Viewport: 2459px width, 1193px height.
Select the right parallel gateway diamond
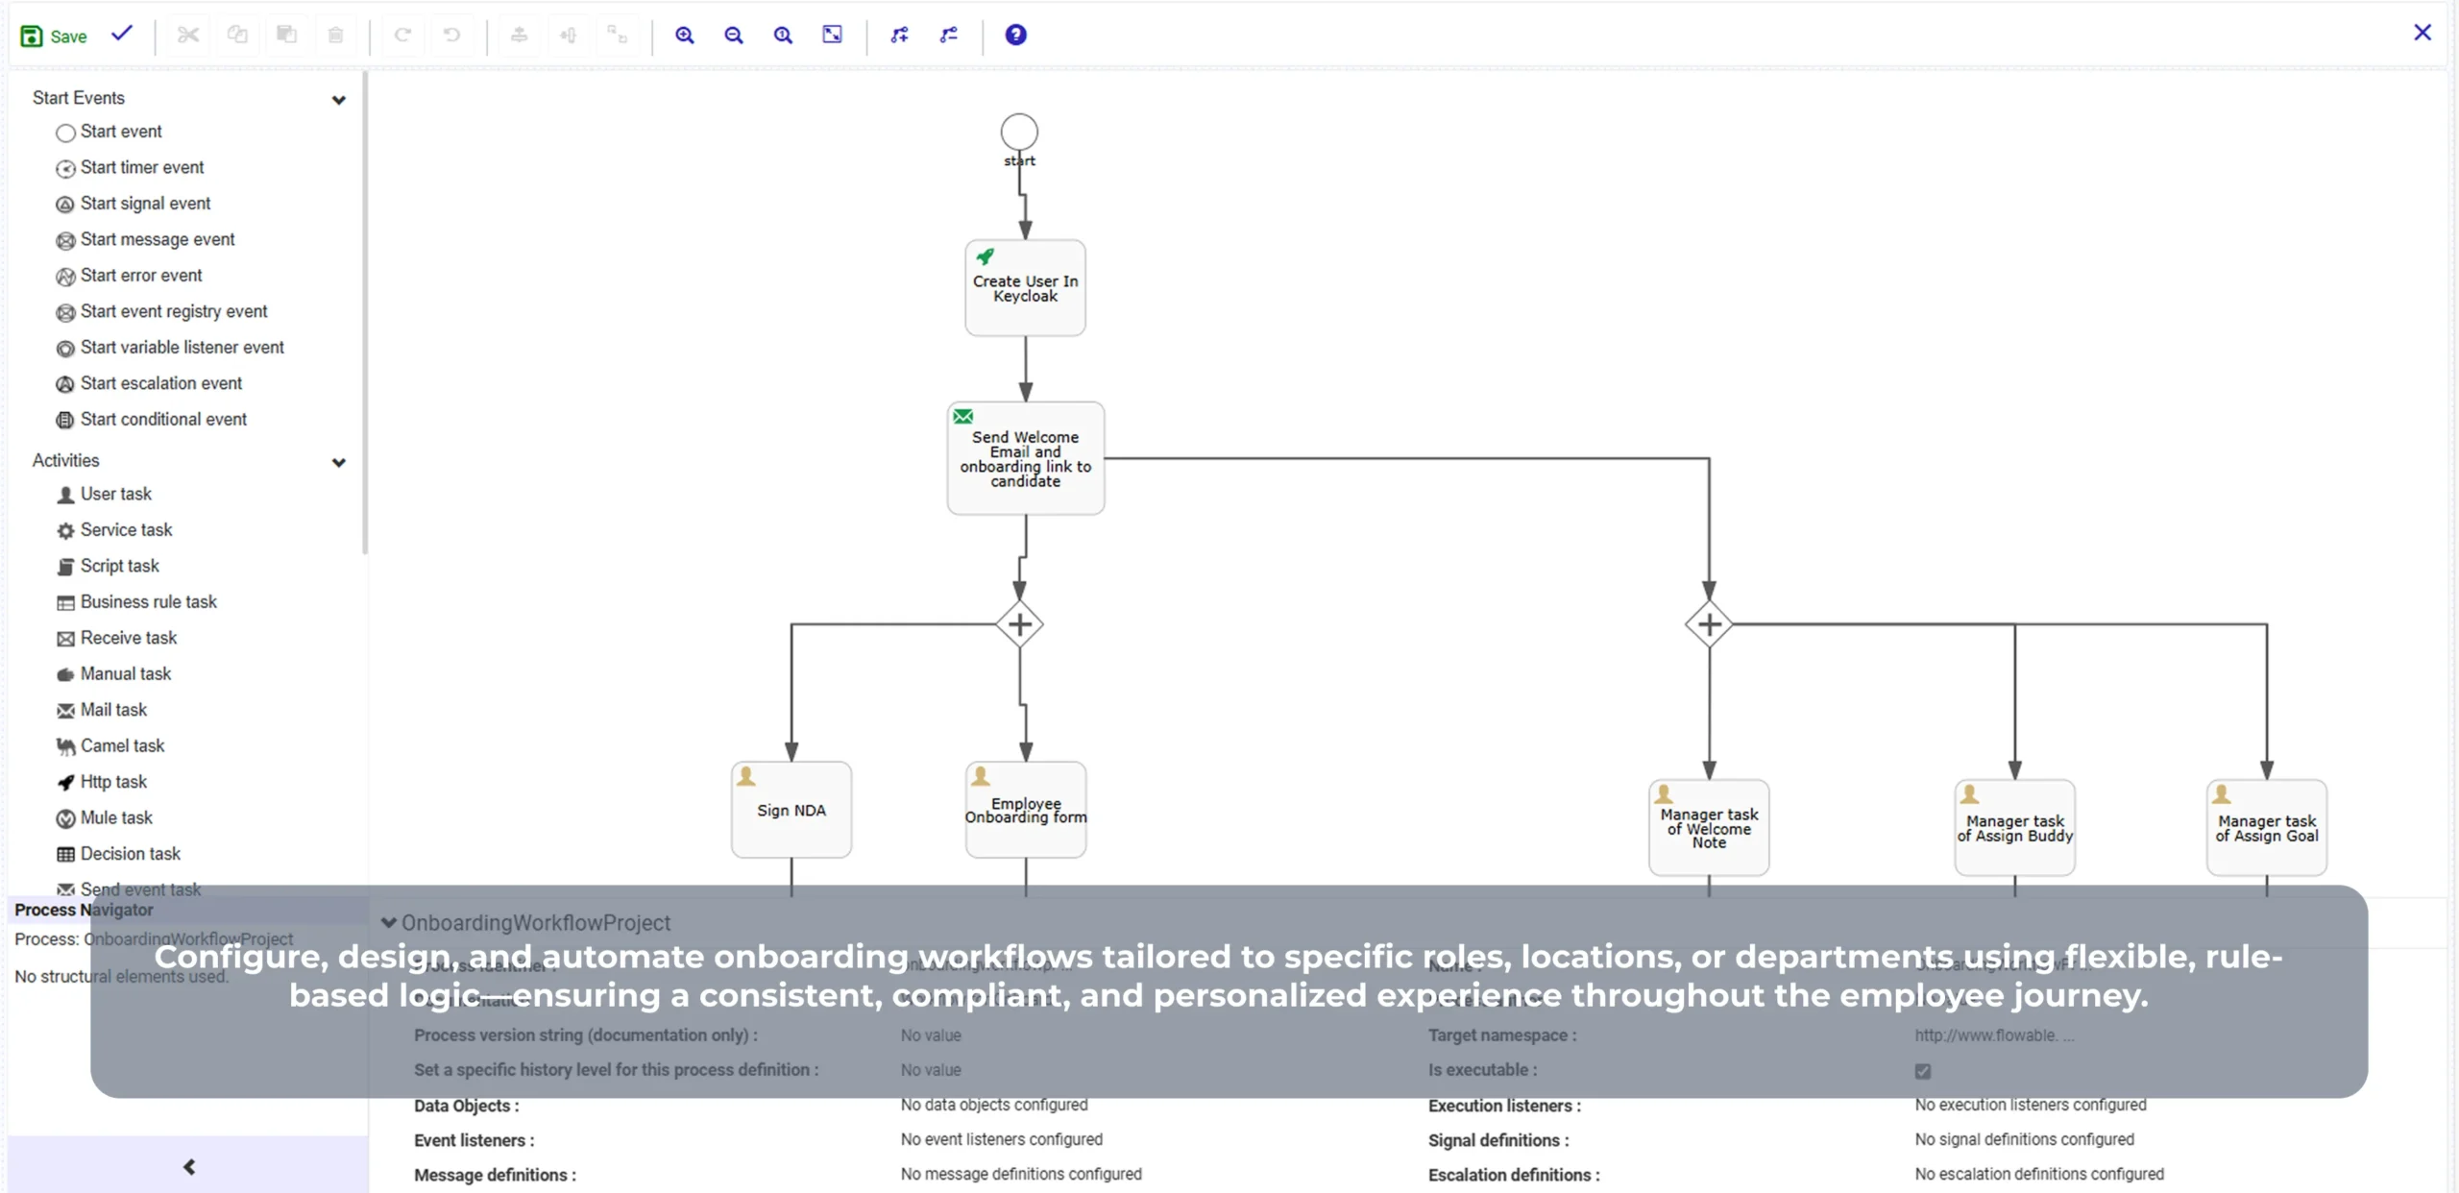pos(1709,624)
